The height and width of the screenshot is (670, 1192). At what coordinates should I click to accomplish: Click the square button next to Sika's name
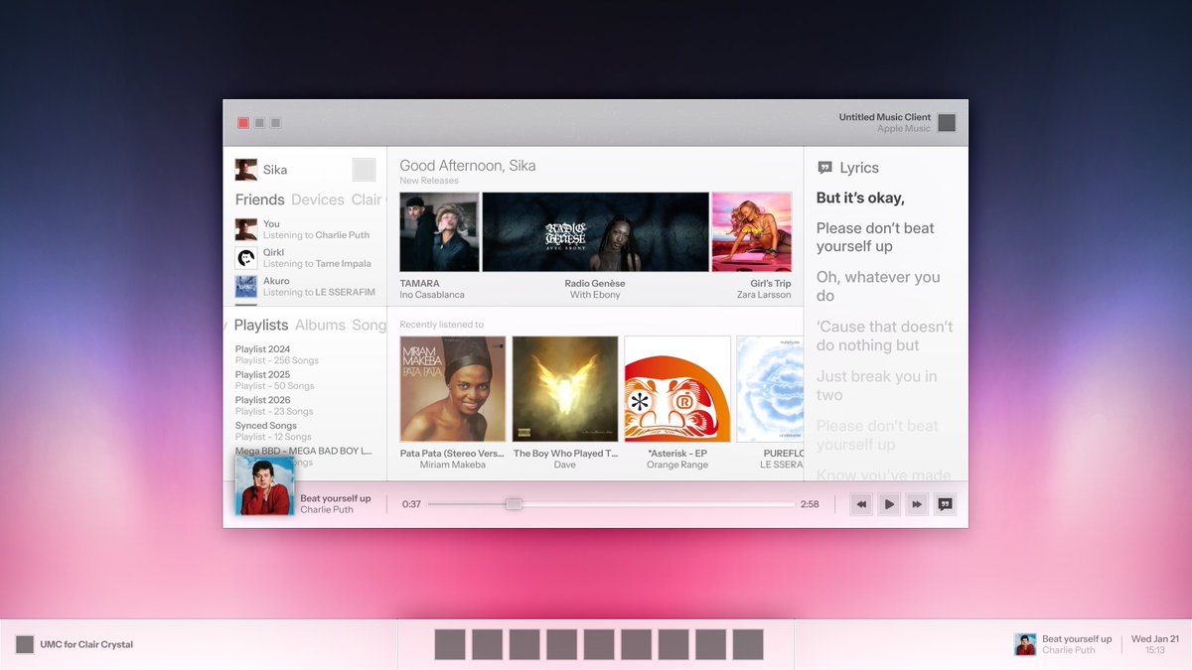[365, 170]
